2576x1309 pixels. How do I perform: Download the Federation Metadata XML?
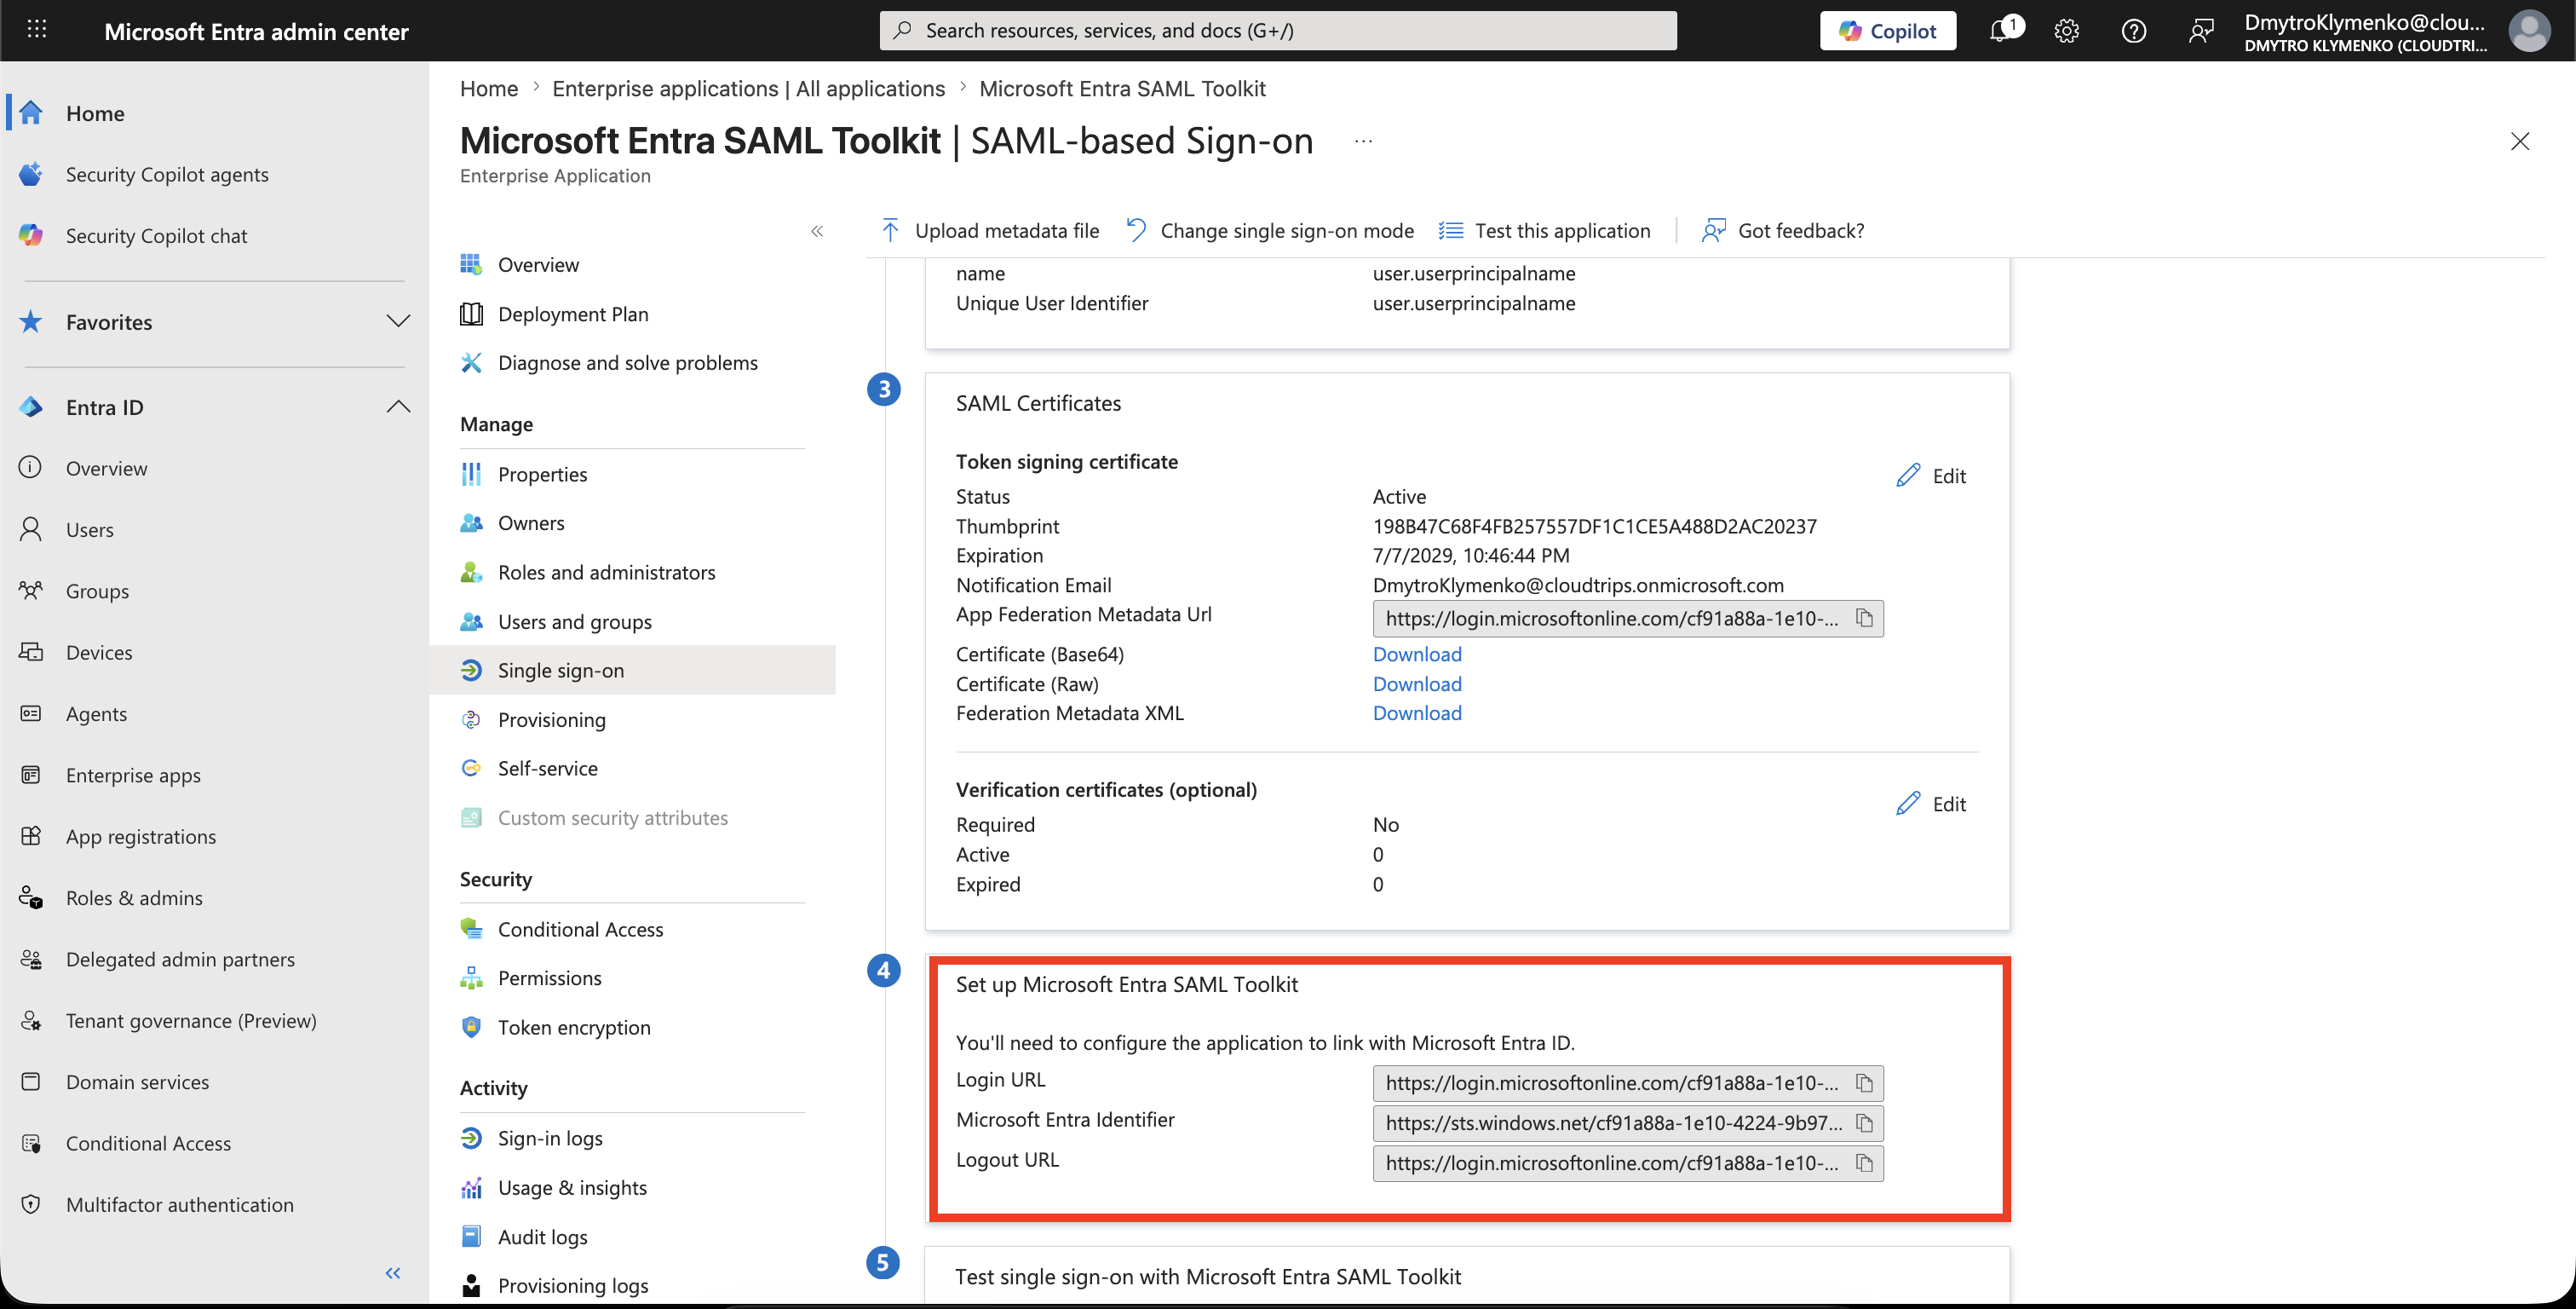click(x=1417, y=712)
